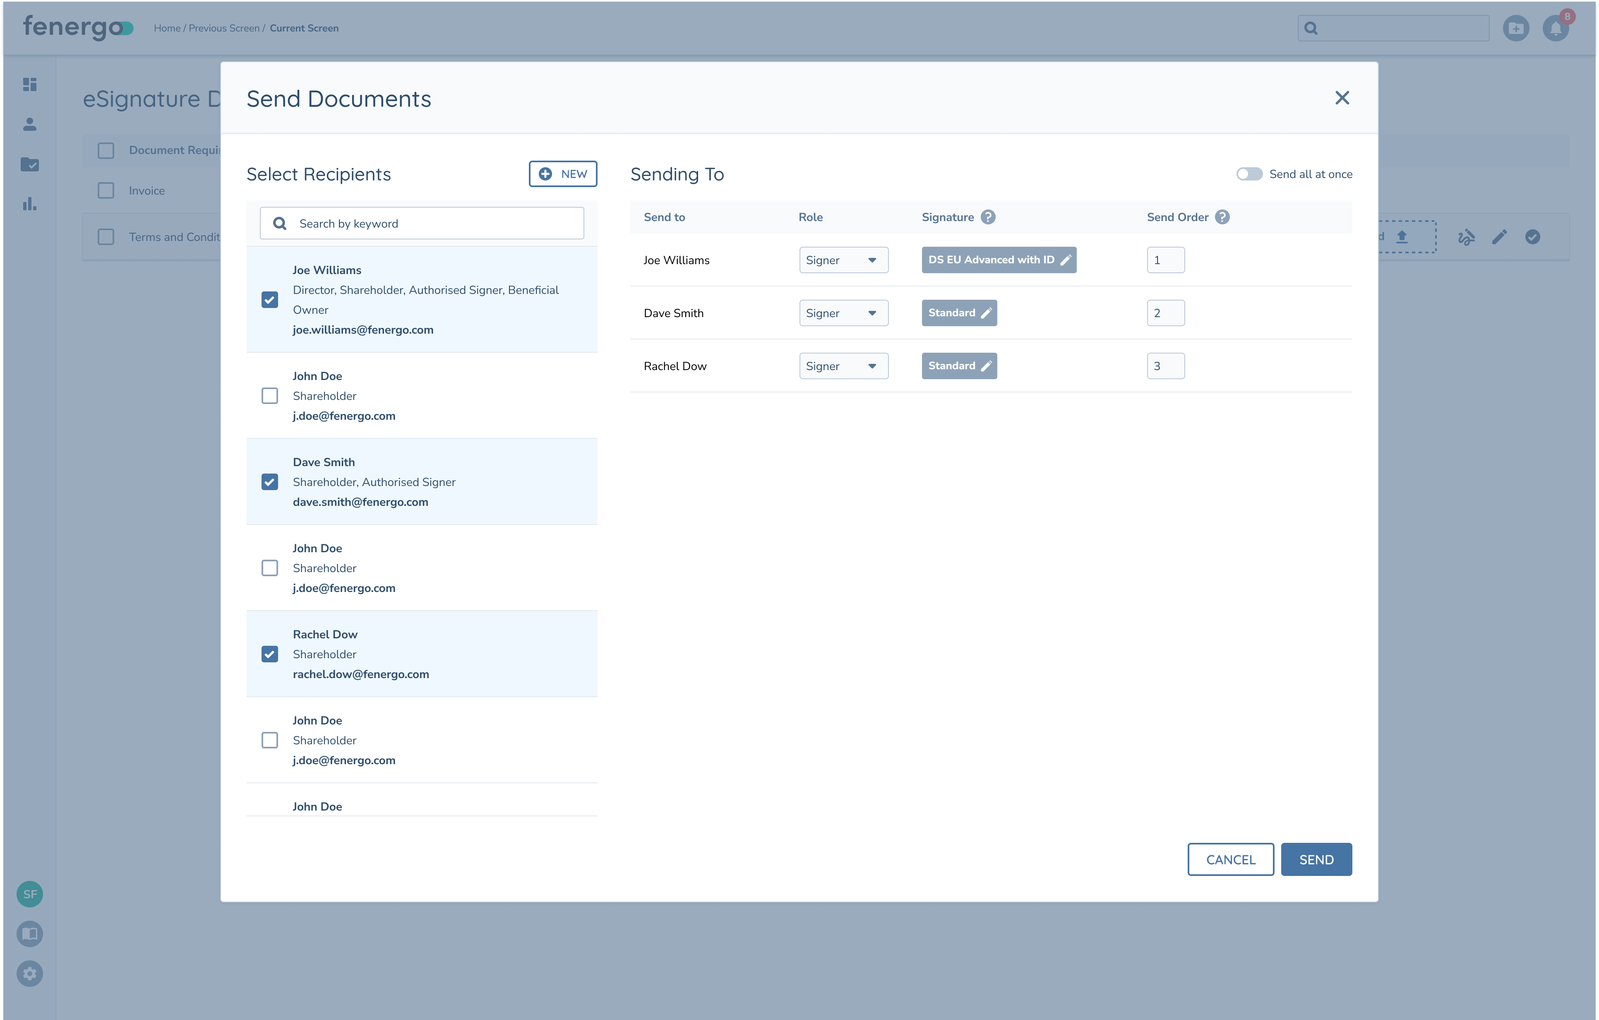Click the Signature help question mark icon
Screen dimensions: 1599x1020
click(x=987, y=217)
